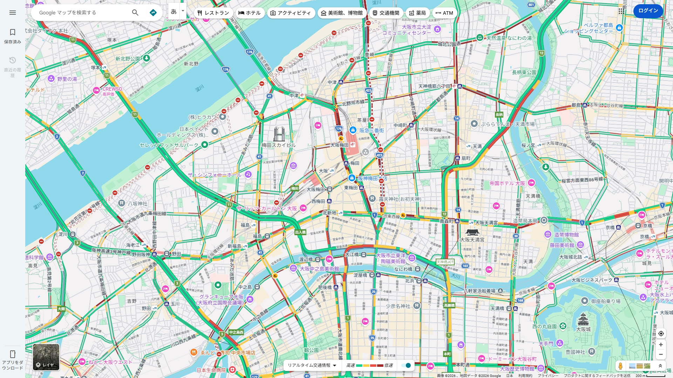Select the レストラン category chip

[213, 13]
